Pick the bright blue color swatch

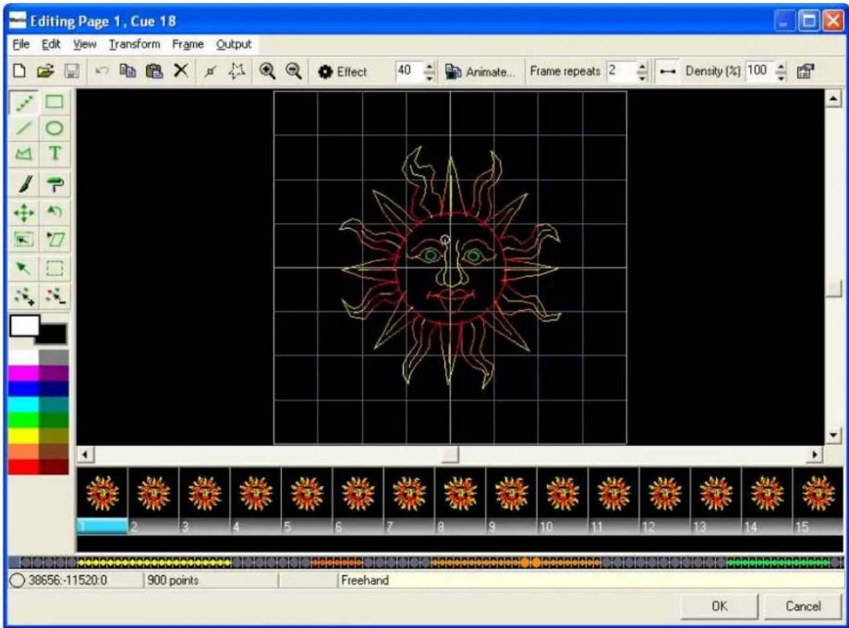pyautogui.click(x=24, y=388)
